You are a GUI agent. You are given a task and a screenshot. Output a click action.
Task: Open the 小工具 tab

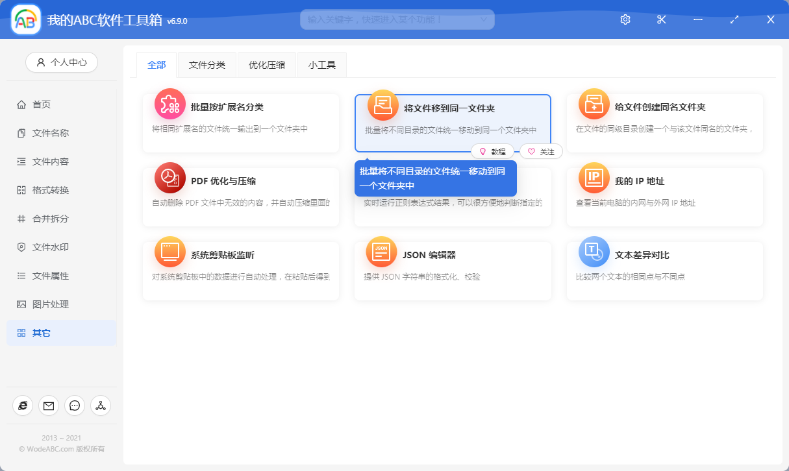(x=321, y=64)
